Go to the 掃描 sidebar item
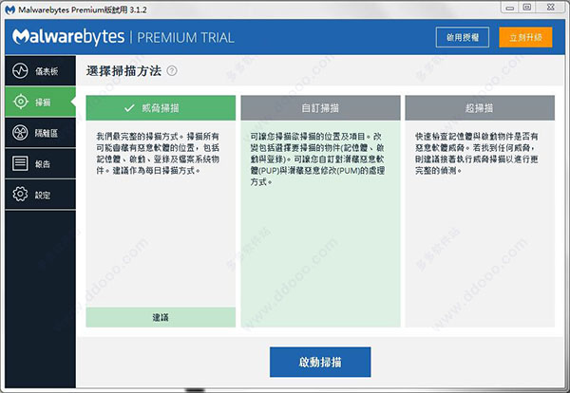 40,103
